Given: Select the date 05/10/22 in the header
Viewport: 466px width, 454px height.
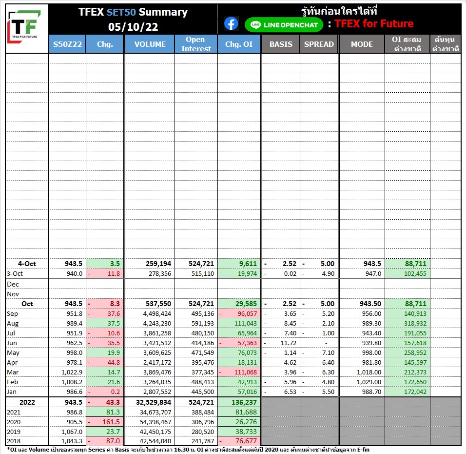Looking at the screenshot, I should click(133, 27).
